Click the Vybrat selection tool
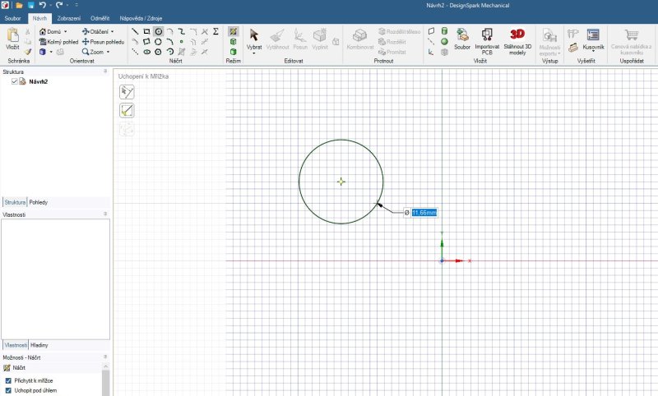Screen dimensions: 658x396 pyautogui.click(x=254, y=39)
